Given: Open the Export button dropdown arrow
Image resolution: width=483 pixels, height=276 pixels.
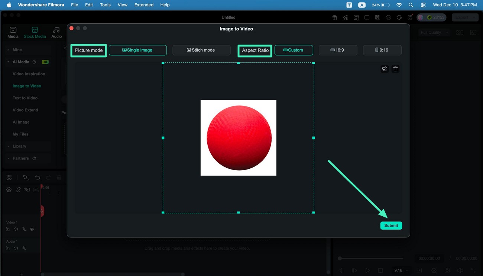Looking at the screenshot, I should point(474,17).
